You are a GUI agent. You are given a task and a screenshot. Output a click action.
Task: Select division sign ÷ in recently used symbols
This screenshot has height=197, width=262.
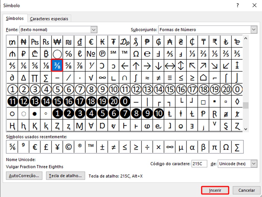point(147,147)
